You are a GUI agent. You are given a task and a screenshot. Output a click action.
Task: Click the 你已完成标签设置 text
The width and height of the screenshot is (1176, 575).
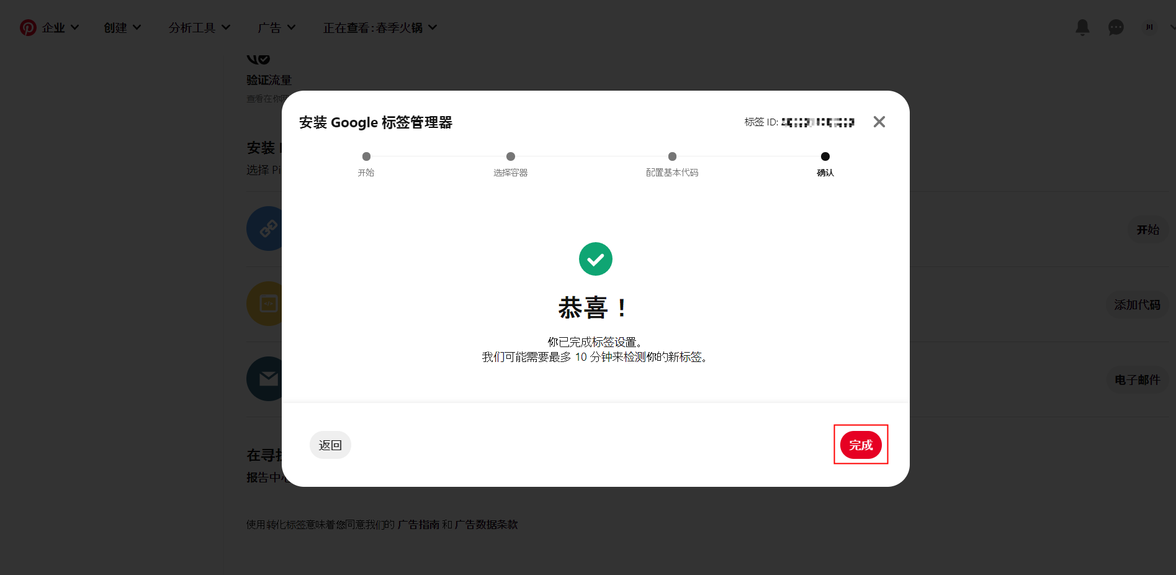tap(595, 342)
